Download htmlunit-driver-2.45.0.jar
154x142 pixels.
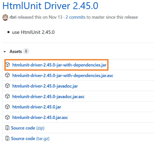[37, 107]
